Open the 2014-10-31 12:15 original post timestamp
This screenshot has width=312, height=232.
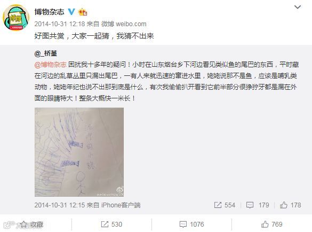pyautogui.click(x=60, y=205)
